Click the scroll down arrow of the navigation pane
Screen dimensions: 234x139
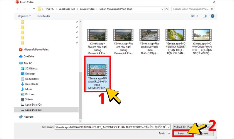[x=81, y=121]
